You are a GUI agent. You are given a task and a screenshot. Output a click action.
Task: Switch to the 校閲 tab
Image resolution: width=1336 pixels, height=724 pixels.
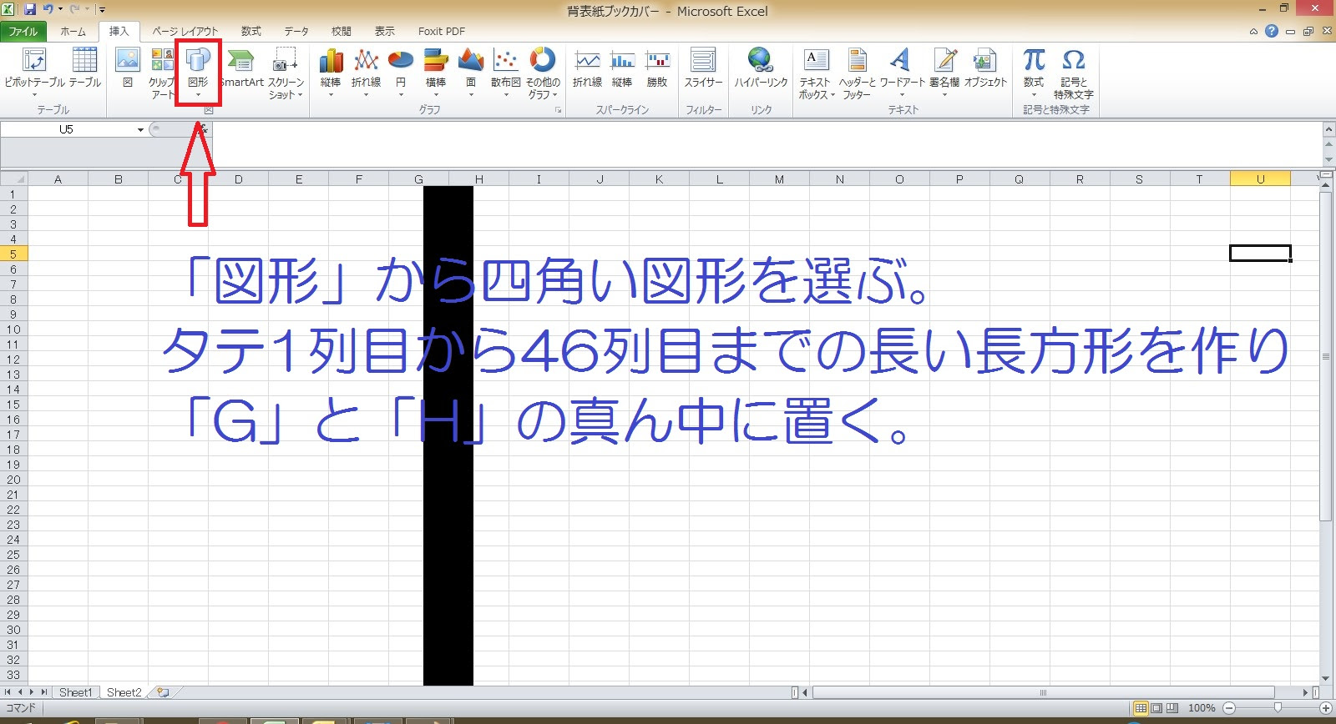(341, 32)
